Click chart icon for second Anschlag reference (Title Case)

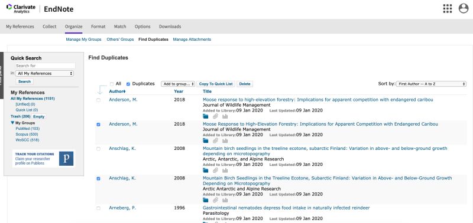click(x=225, y=200)
